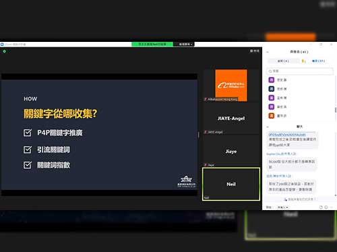
Task: Switch to the first participants tab
Action: pyautogui.click(x=283, y=61)
